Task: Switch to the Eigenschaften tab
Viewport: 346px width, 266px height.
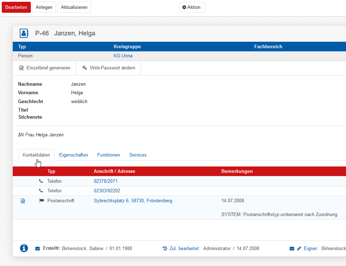Action: [74, 155]
